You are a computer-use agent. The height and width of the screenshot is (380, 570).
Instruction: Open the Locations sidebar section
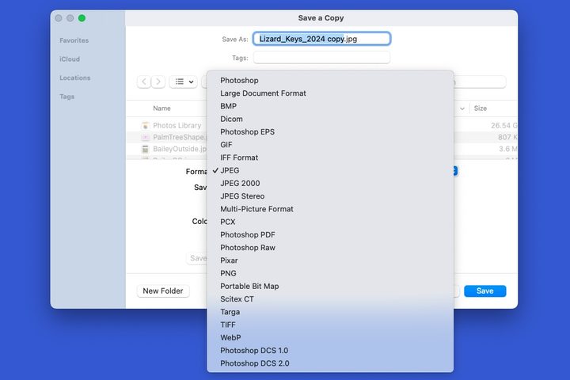tap(75, 78)
